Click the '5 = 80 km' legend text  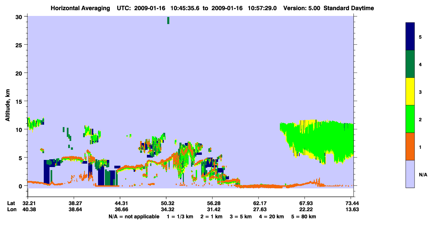[x=304, y=217]
